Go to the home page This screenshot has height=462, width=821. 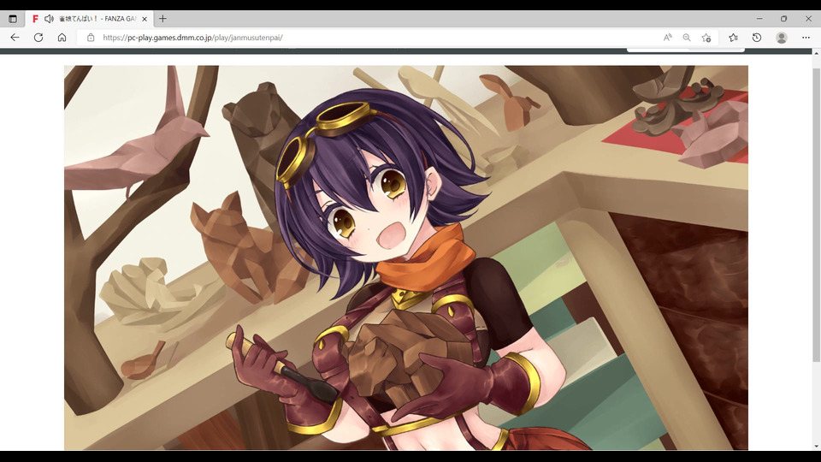point(62,38)
